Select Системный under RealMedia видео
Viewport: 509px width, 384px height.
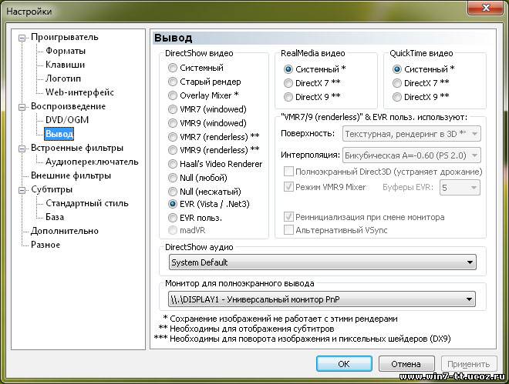[x=288, y=69]
